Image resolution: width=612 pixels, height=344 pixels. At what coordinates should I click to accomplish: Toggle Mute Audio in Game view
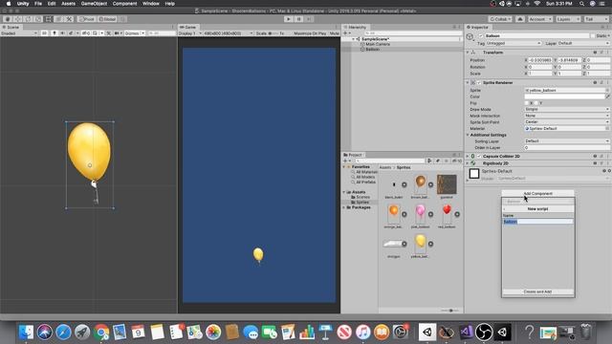tap(334, 33)
